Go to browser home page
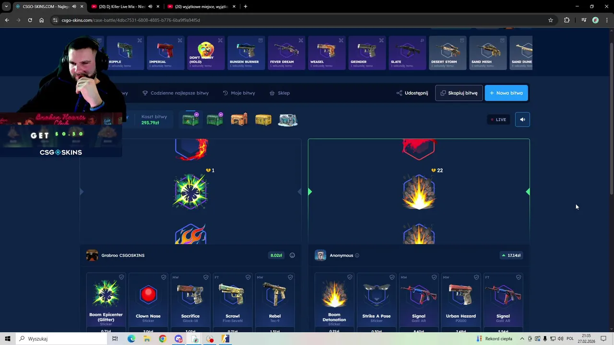 point(41,20)
